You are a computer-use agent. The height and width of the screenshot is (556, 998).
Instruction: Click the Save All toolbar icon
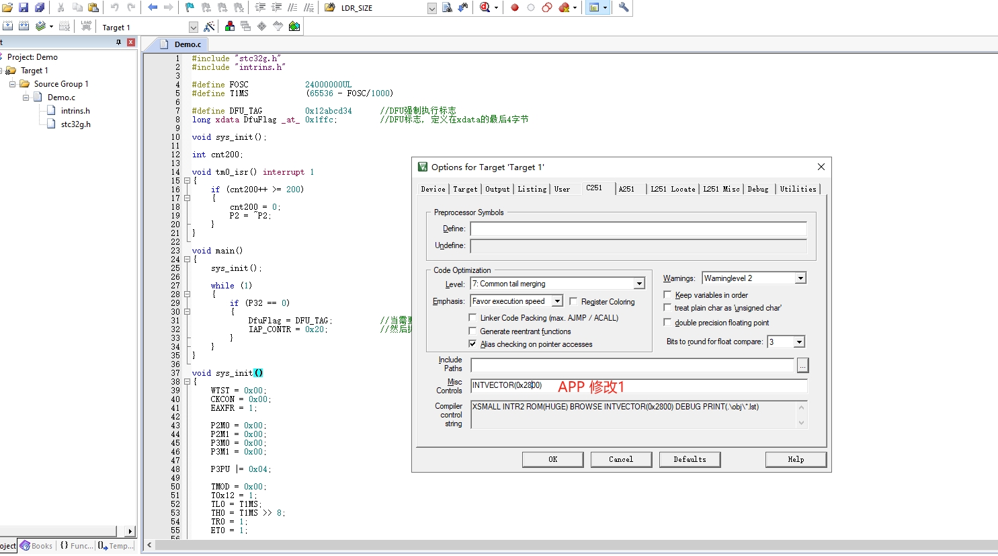(x=40, y=7)
